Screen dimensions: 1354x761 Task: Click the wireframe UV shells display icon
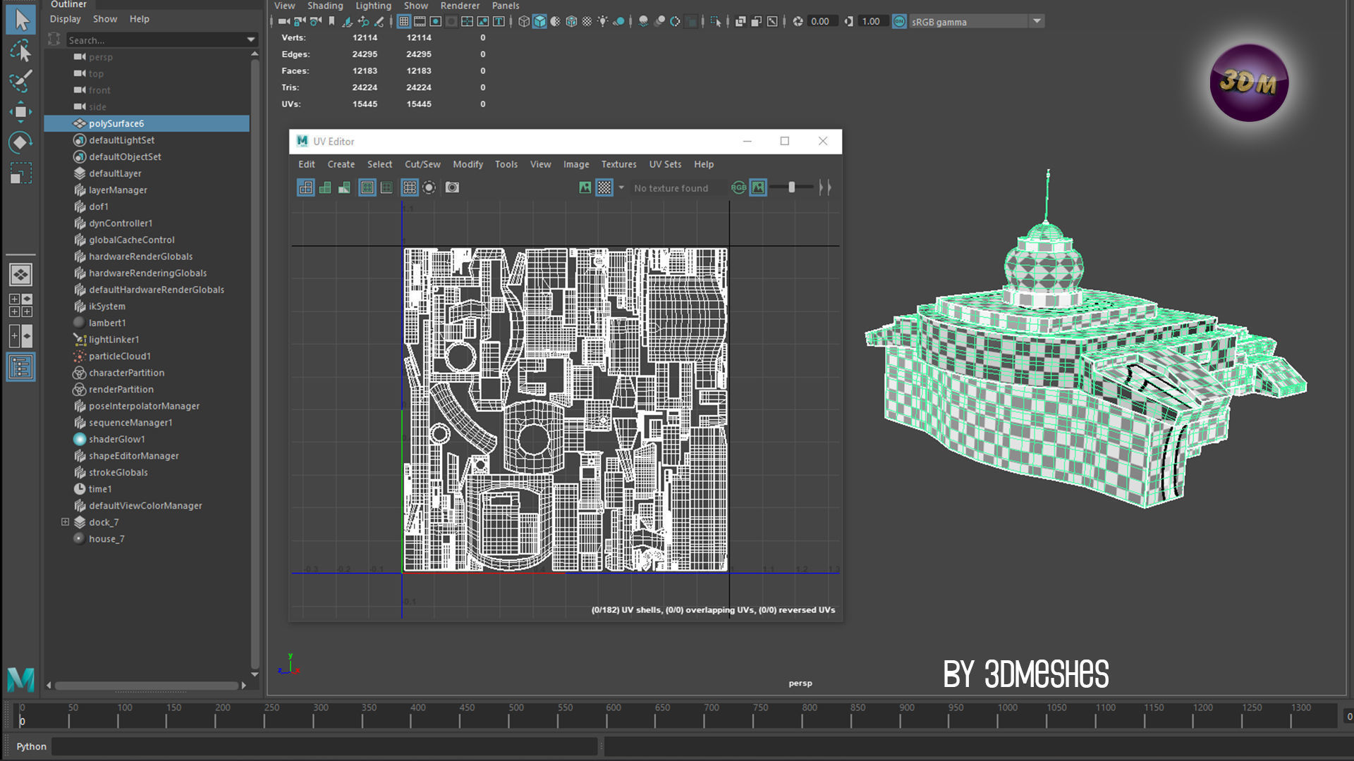(305, 187)
